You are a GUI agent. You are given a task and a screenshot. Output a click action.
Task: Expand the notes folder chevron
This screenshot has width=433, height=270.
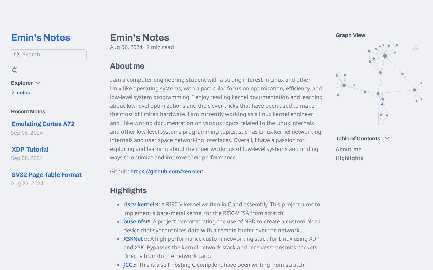pyautogui.click(x=13, y=93)
